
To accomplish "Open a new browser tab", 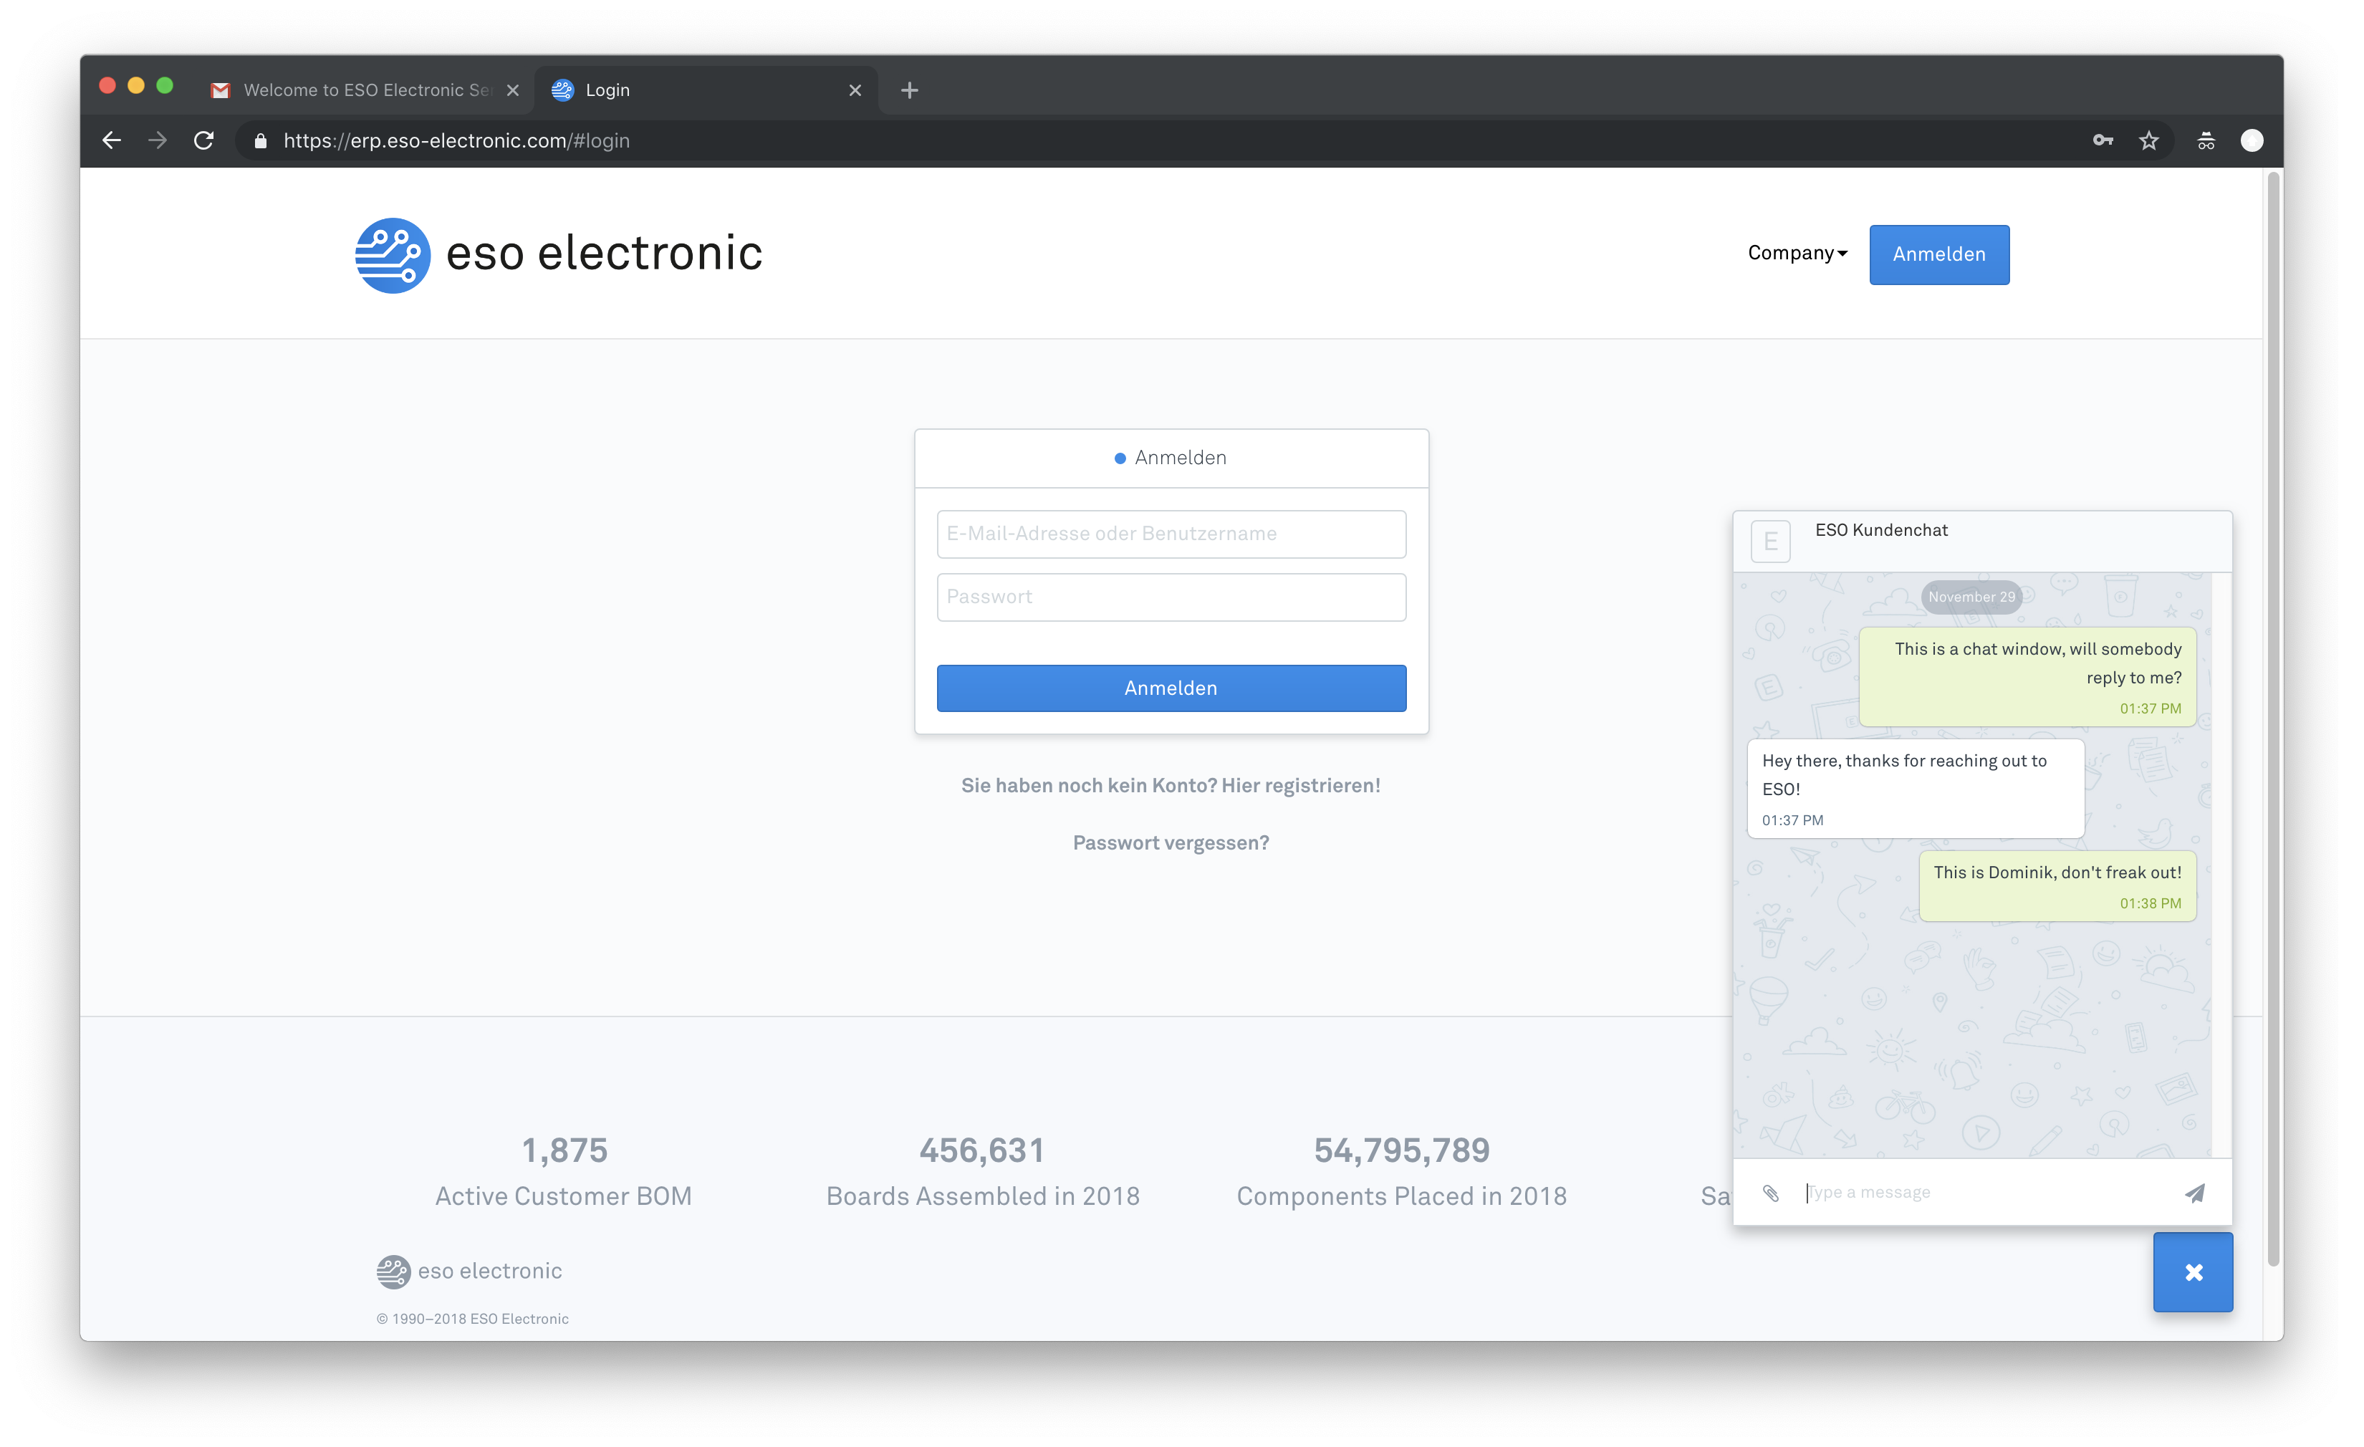I will pyautogui.click(x=910, y=90).
